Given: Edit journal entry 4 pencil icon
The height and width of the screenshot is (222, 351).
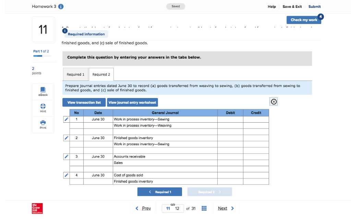Looking at the screenshot, I should pos(66,175).
